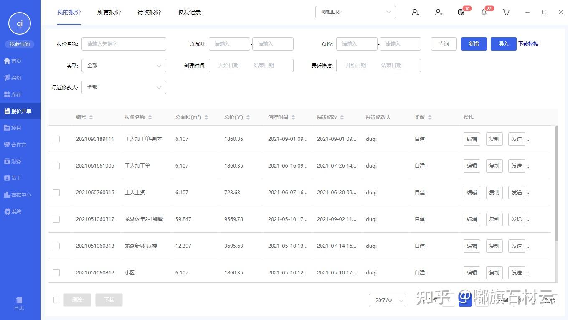Click the 查询 search button

(x=444, y=44)
